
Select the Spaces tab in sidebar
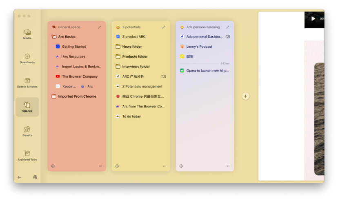click(x=27, y=107)
